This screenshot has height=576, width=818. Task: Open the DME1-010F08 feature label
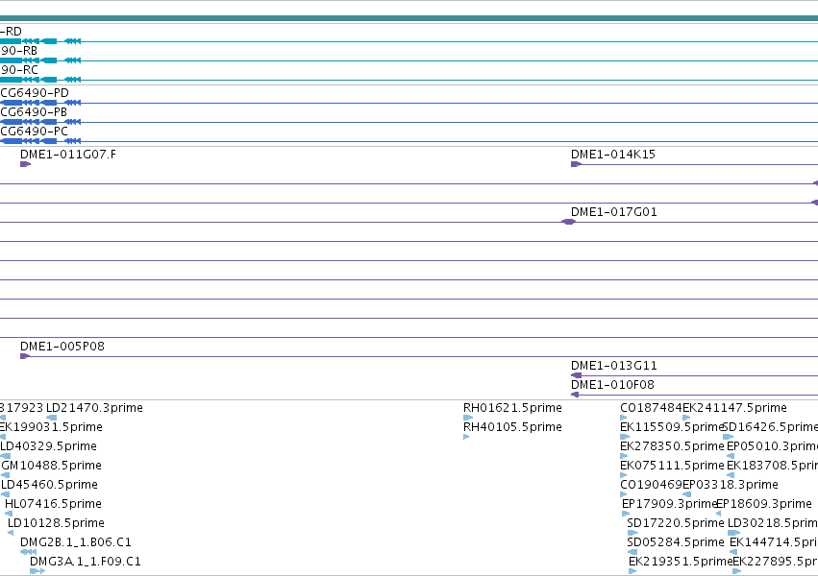[612, 385]
